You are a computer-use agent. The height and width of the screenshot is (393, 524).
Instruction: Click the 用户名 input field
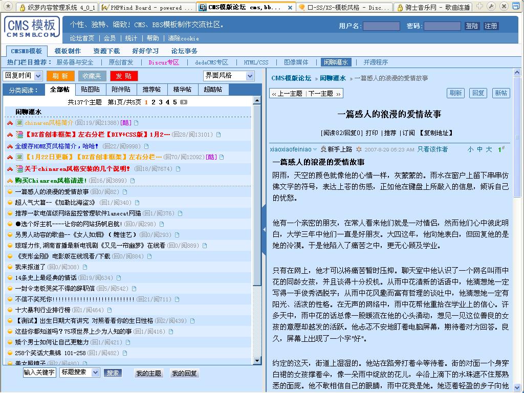tap(381, 26)
